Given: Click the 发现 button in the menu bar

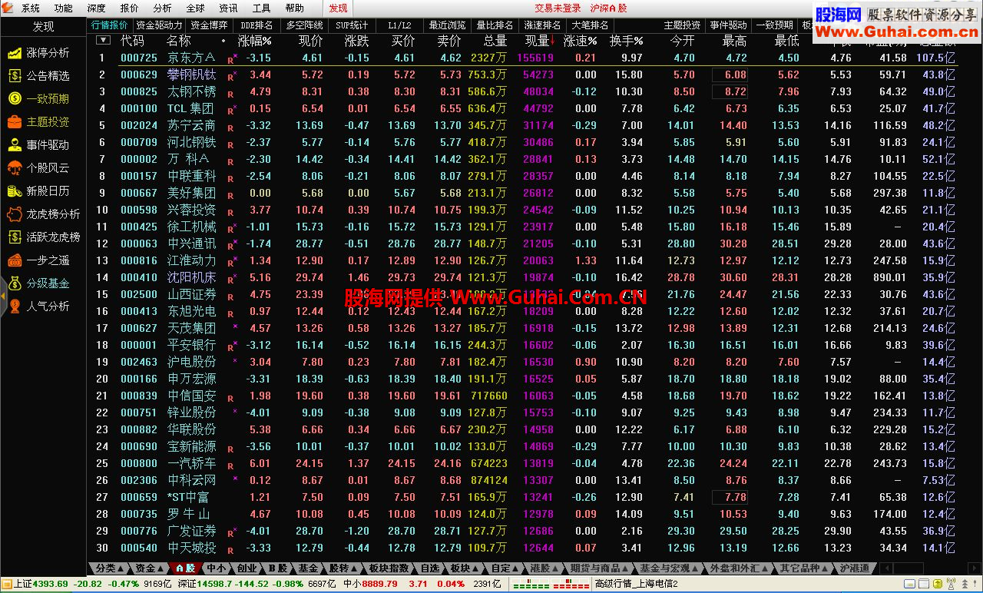Looking at the screenshot, I should pos(338,8).
